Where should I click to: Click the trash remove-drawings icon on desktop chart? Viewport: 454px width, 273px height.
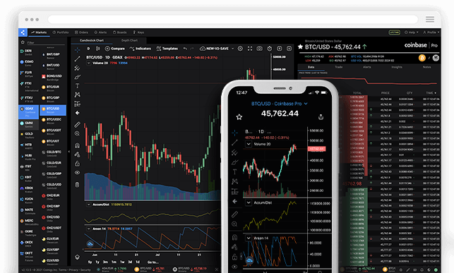pos(77,185)
